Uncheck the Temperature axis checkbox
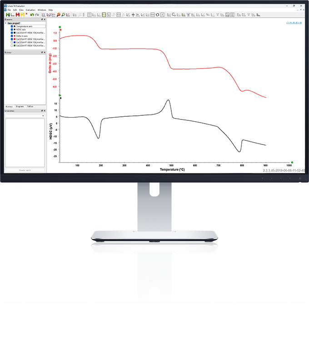 click(x=12, y=26)
